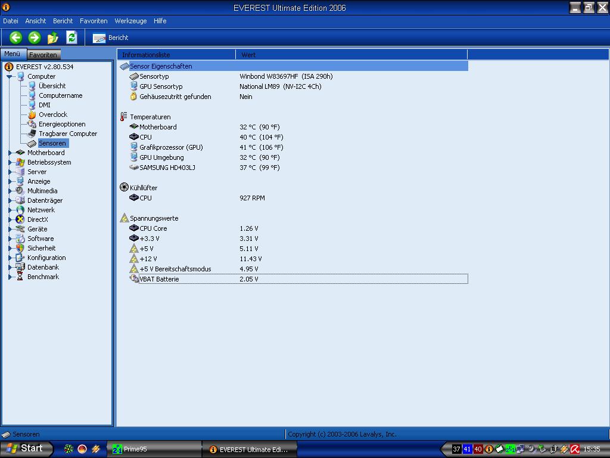Screen dimensions: 610x458
Task: Collapse the Computer tree node
Action: (x=10, y=77)
